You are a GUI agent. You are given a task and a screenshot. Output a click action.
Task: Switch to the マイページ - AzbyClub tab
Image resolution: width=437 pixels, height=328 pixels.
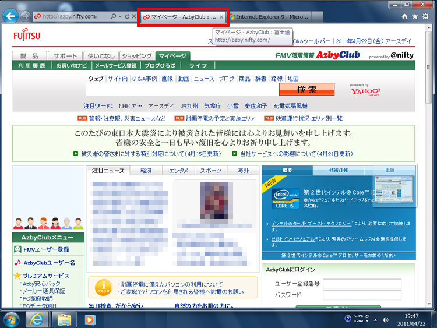[183, 17]
